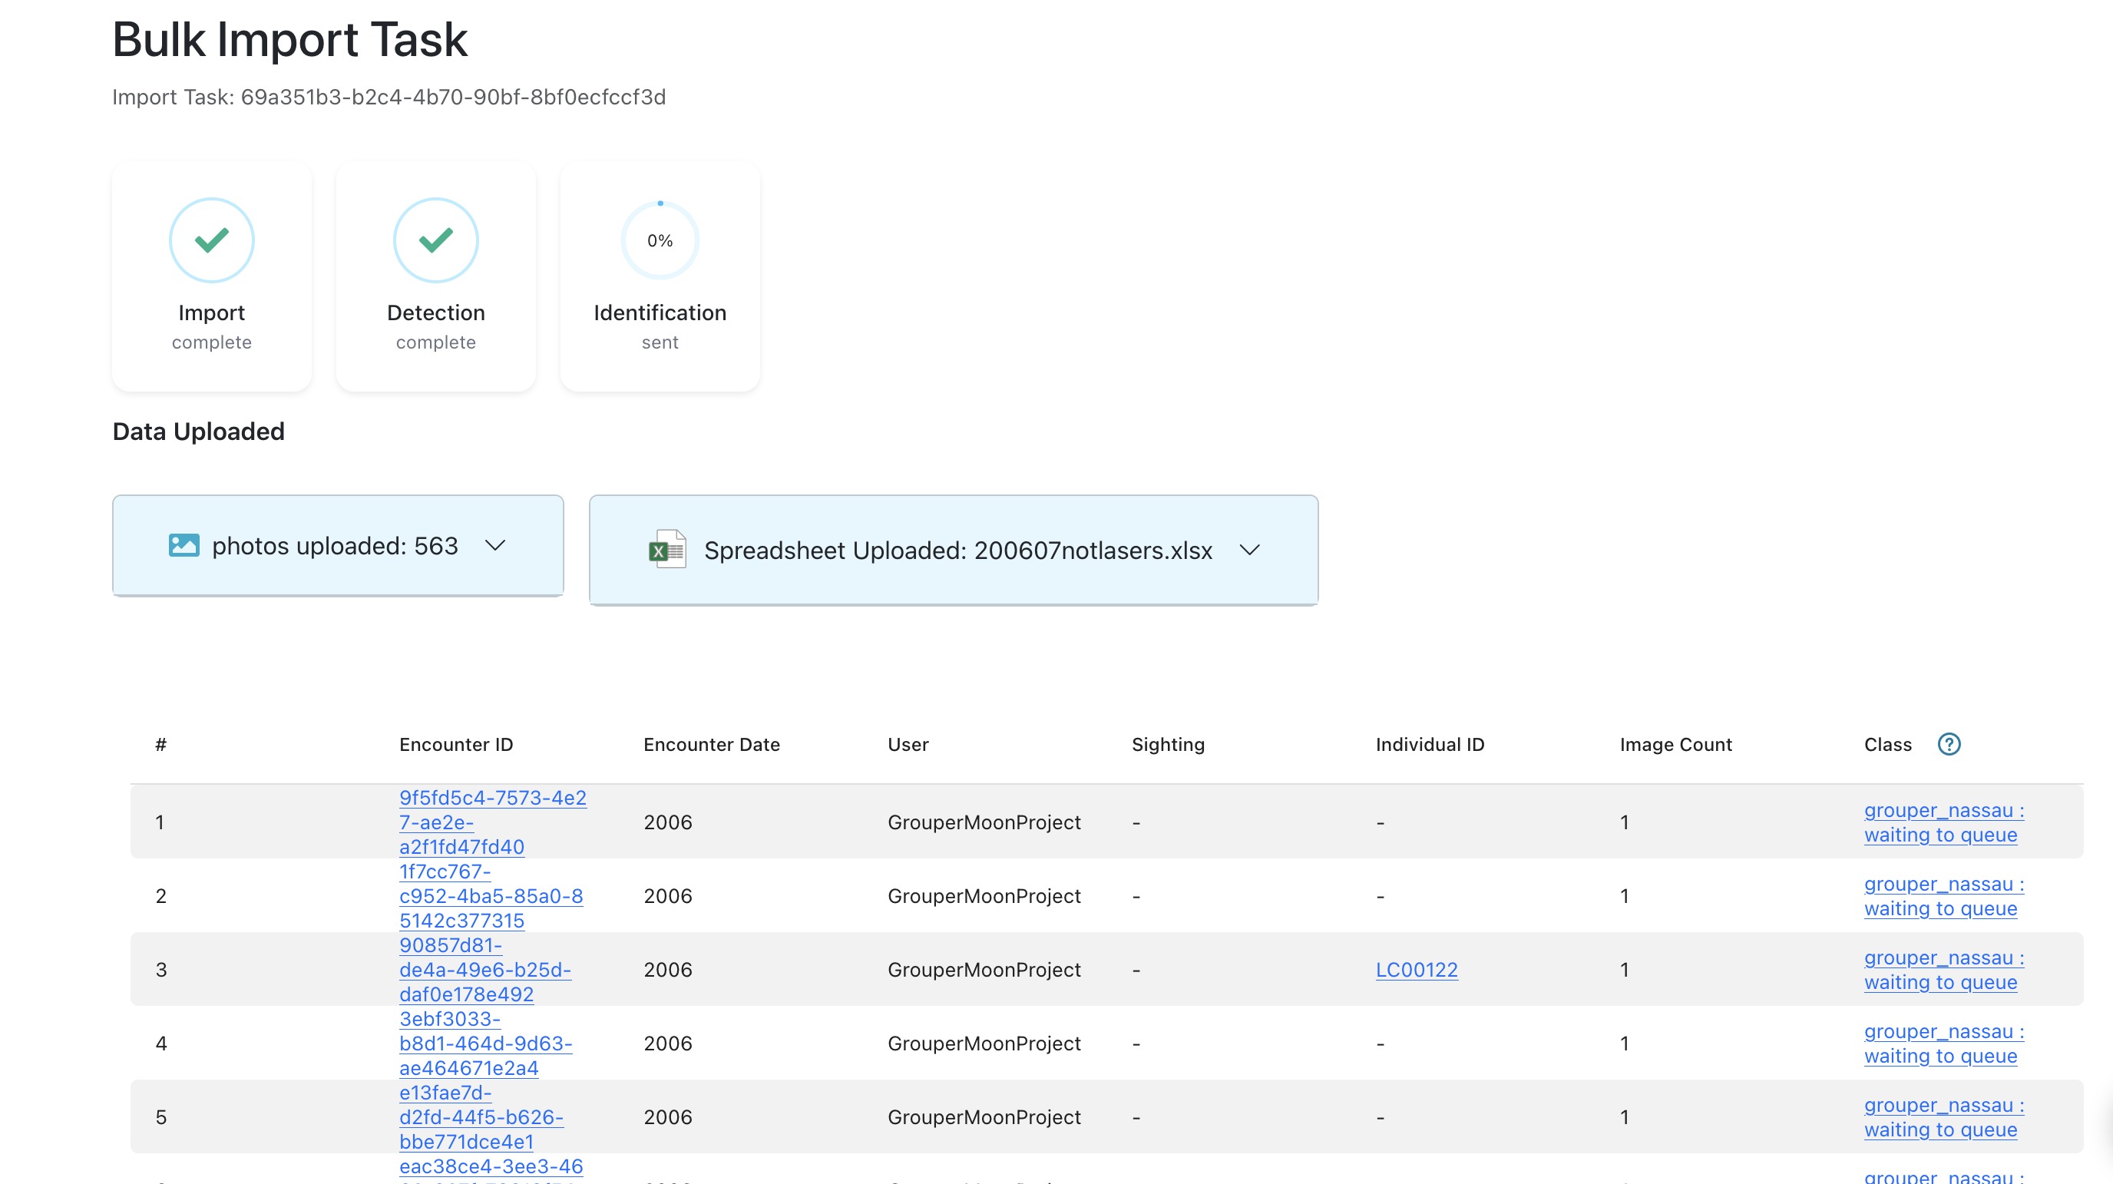Click the Detection complete checkmark icon
Screen dimensions: 2113x1184
(435, 240)
